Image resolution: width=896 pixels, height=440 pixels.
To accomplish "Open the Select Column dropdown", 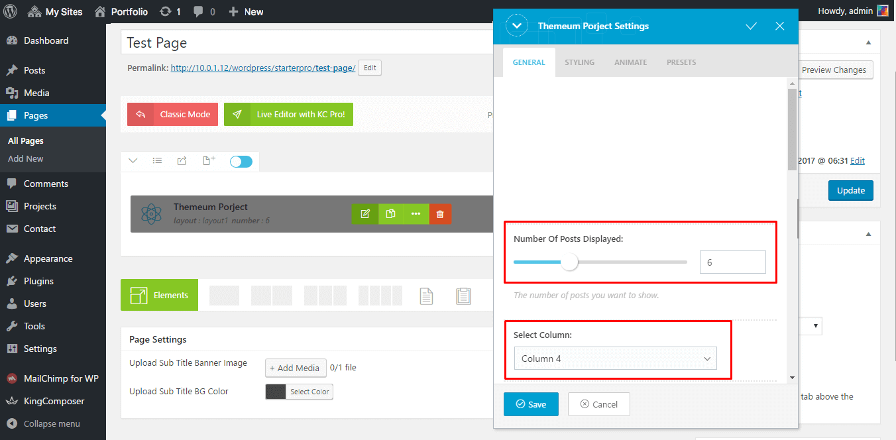I will 615,358.
